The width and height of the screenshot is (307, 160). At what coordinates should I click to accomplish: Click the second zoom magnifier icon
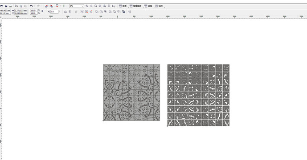click(x=91, y=6)
